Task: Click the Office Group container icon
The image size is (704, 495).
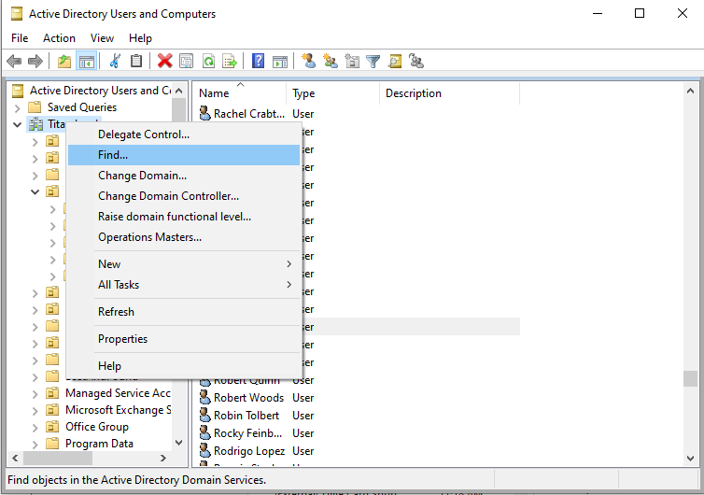Action: click(52, 426)
